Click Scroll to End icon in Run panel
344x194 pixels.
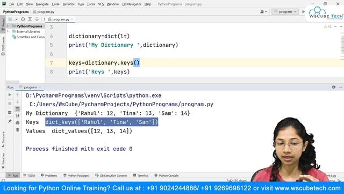click(18, 116)
